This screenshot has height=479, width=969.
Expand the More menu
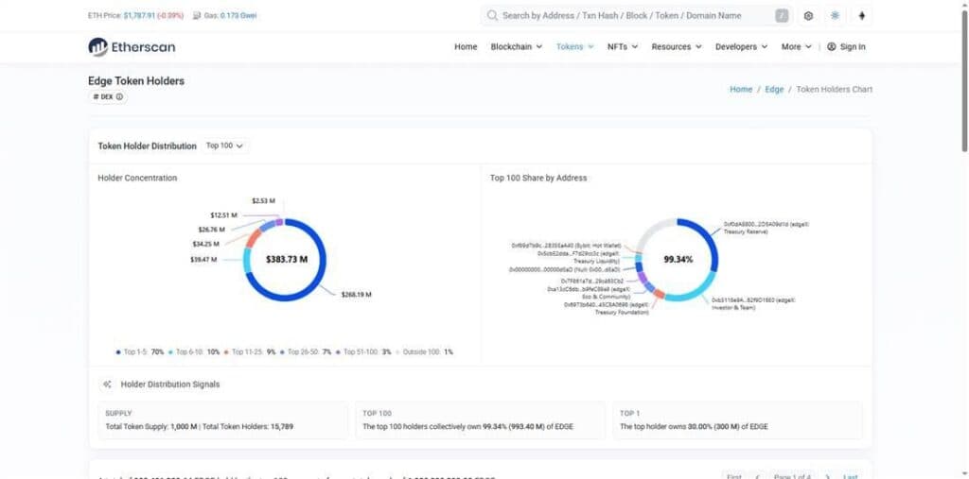point(797,47)
